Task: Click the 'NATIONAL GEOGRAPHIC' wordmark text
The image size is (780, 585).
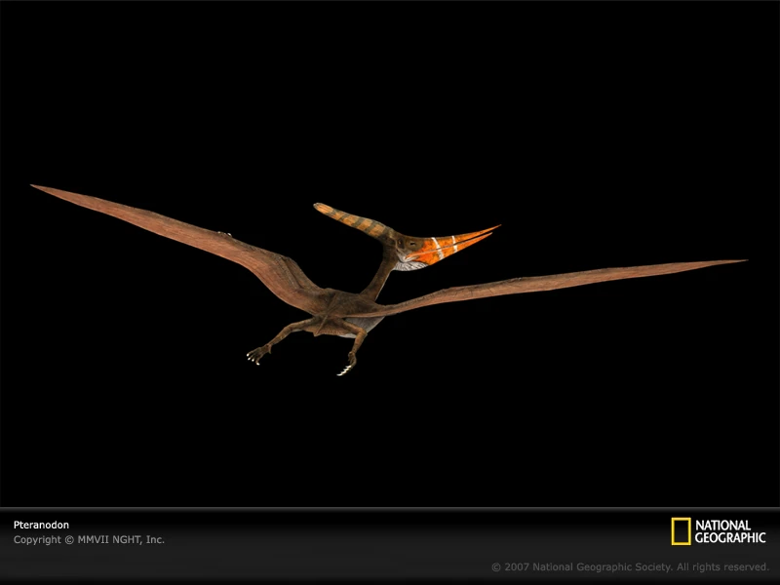Action: click(x=729, y=531)
